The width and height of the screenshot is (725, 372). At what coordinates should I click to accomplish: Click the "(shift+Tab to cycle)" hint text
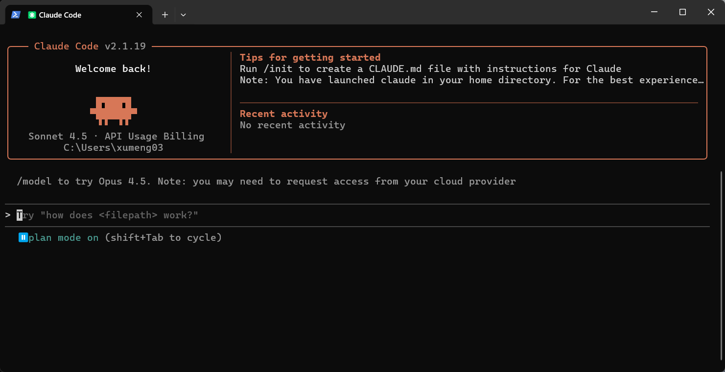(164, 237)
